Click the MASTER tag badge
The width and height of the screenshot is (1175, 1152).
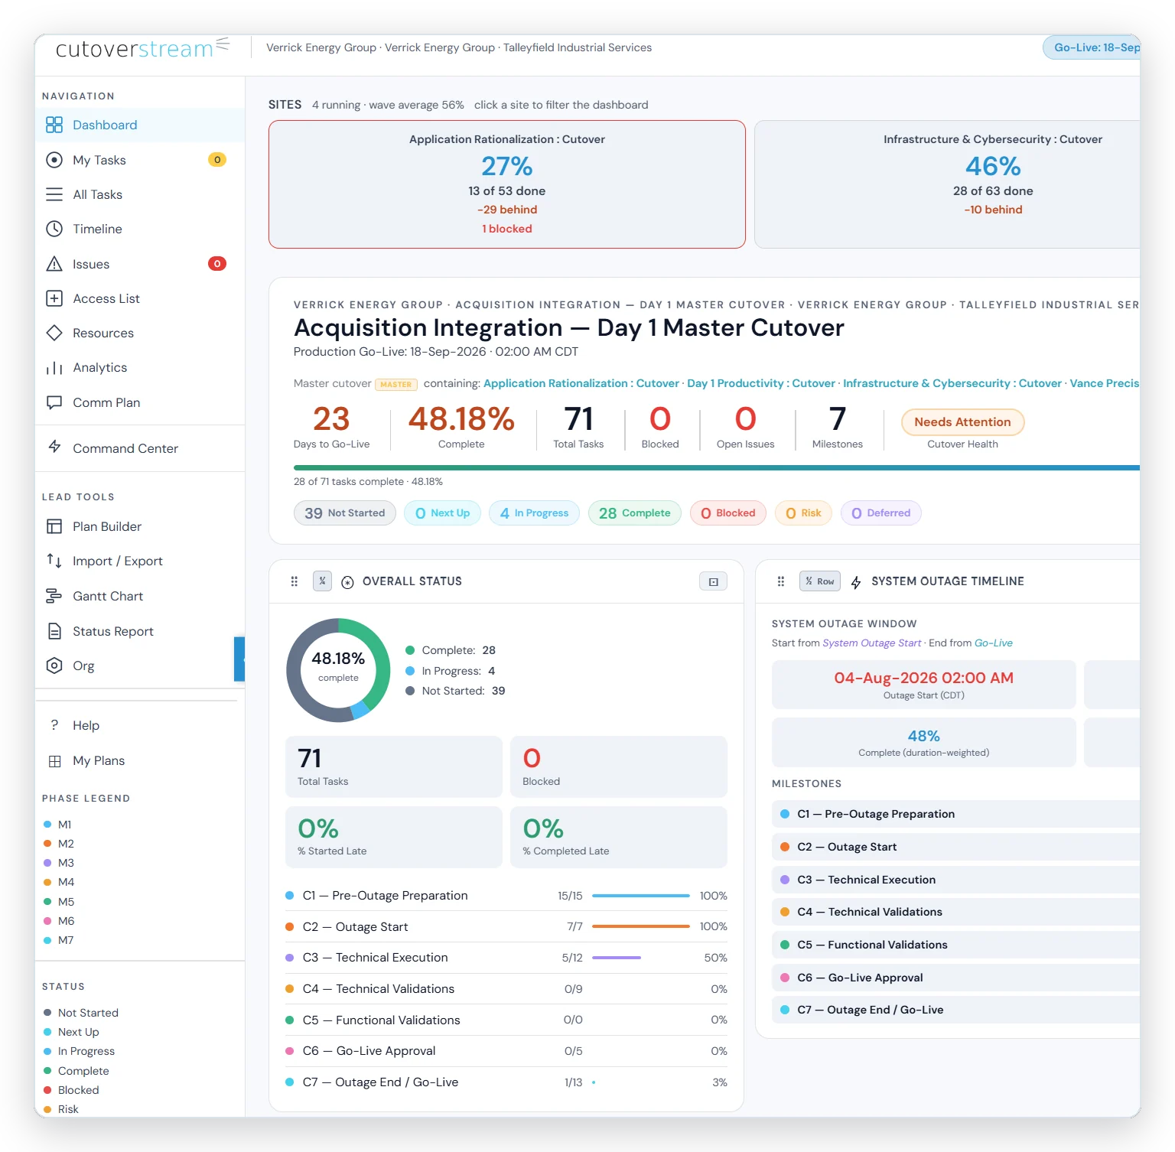pyautogui.click(x=396, y=385)
